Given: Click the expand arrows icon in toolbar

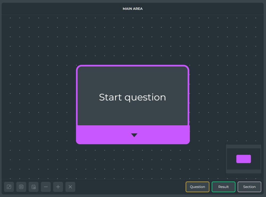Looking at the screenshot, I should pyautogui.click(x=21, y=187).
